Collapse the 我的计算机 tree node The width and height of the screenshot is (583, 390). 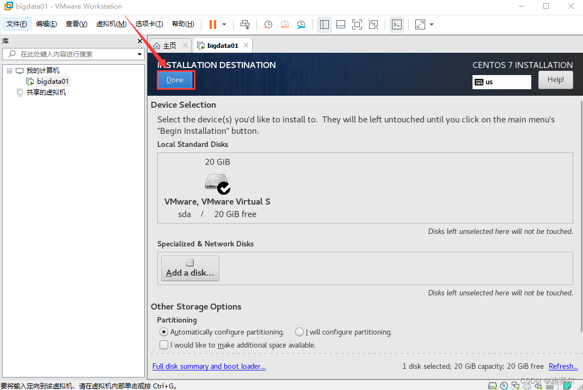[x=10, y=71]
